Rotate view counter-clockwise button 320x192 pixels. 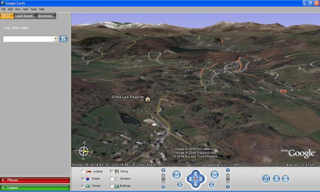[177, 175]
